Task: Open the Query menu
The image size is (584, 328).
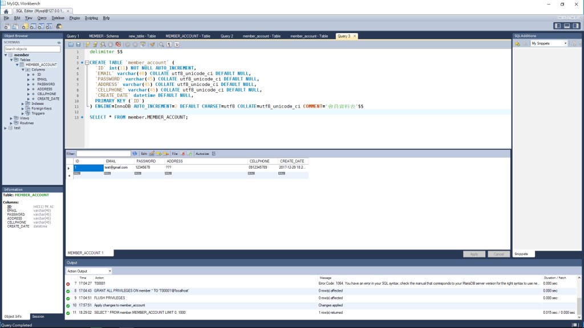Action: 42,18
